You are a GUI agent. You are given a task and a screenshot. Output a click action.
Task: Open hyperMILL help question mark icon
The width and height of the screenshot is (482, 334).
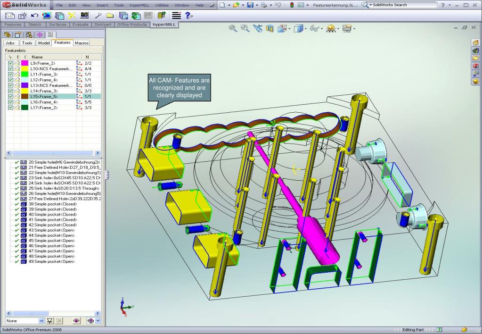pyautogui.click(x=189, y=16)
